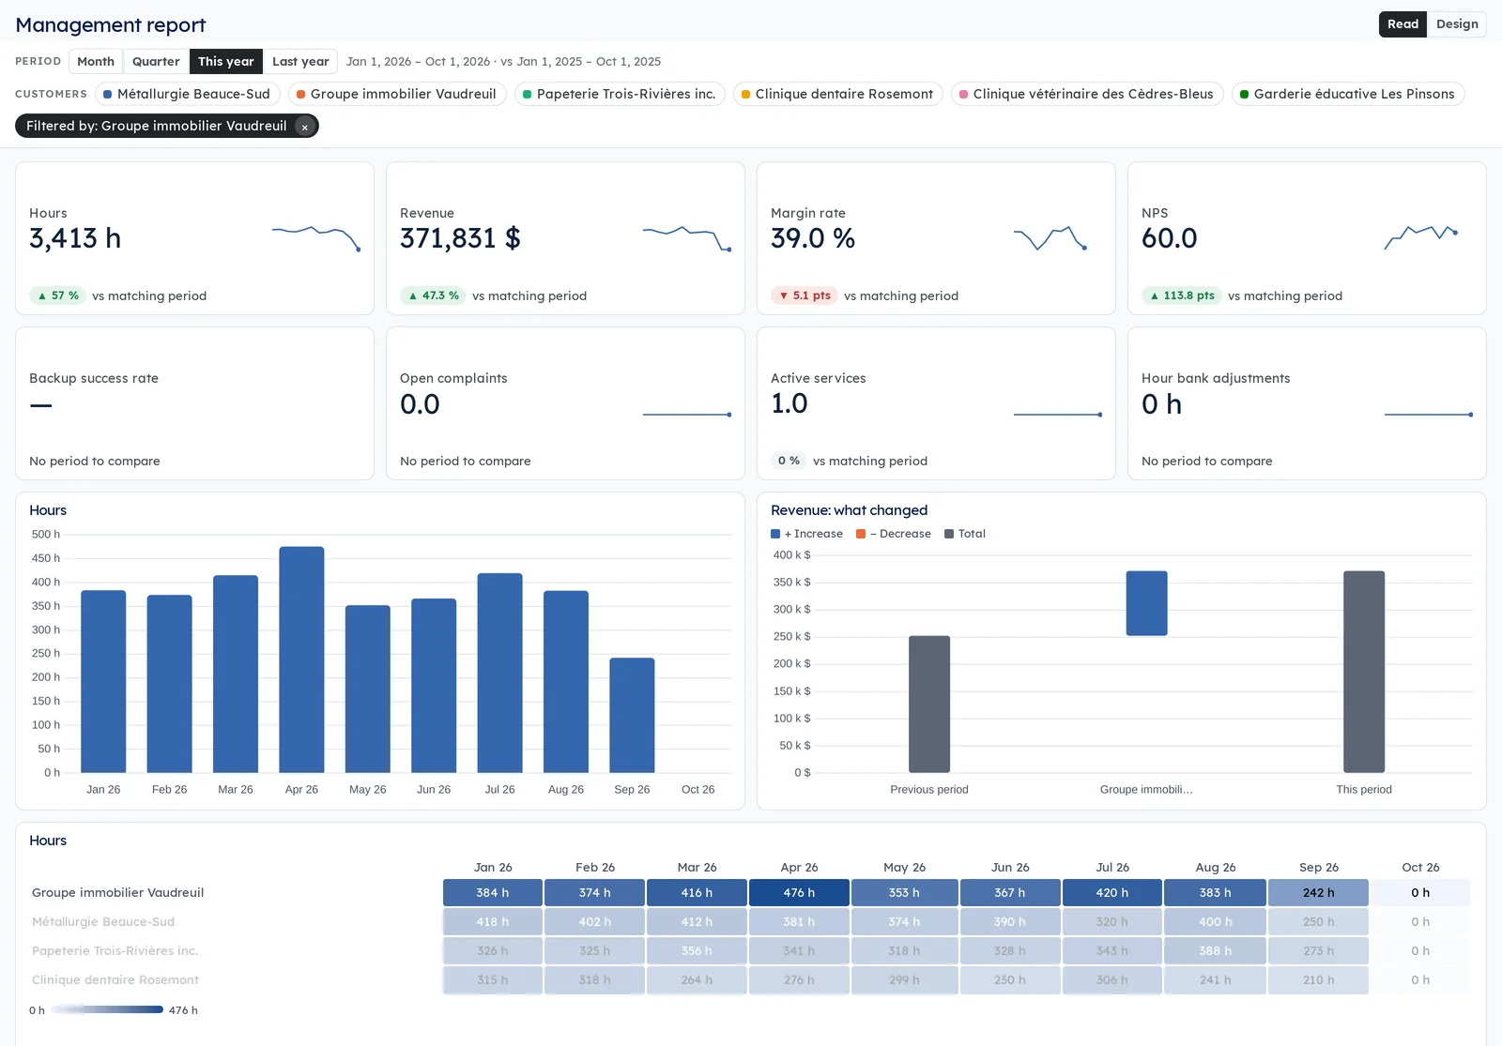This screenshot has width=1502, height=1046.
Task: Click the 57 % hours change badge
Action: tap(57, 296)
